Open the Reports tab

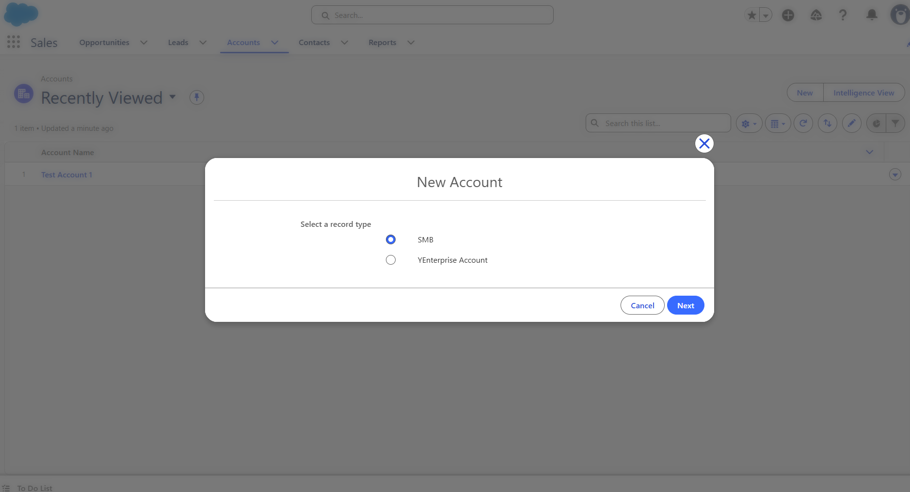click(x=383, y=43)
